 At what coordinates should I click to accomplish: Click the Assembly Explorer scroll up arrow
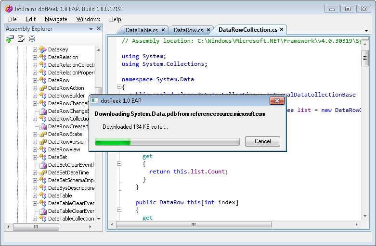(99, 50)
